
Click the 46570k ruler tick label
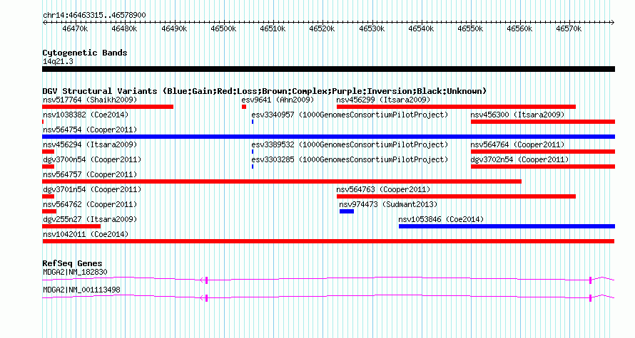[569, 28]
